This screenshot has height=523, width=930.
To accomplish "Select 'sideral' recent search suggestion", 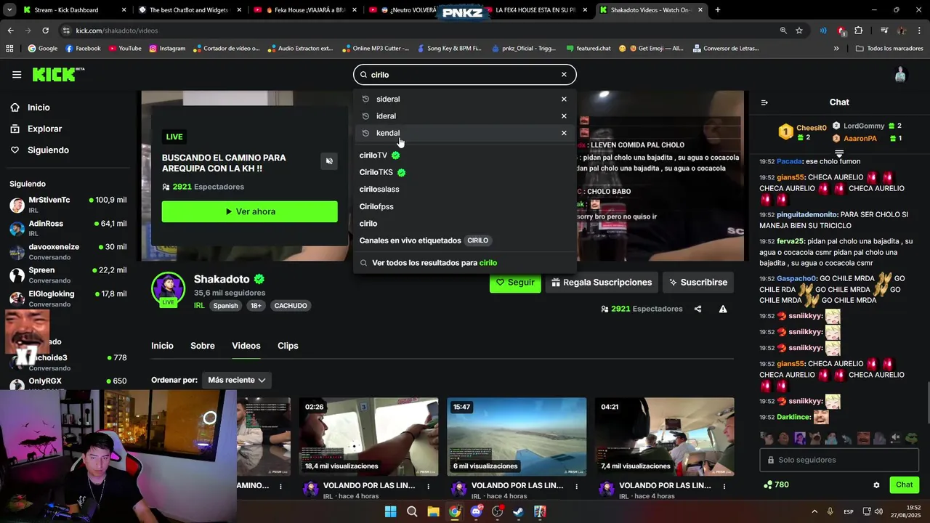I will 388,99.
